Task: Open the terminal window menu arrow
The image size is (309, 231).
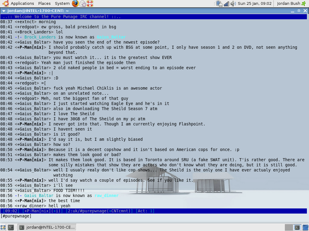Action: [4, 11]
